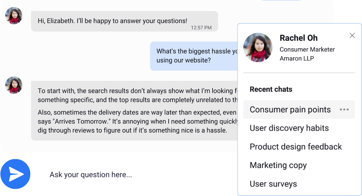Screen dimensions: 362x196
Task: Select the User discovery habits chat
Action: [289, 128]
